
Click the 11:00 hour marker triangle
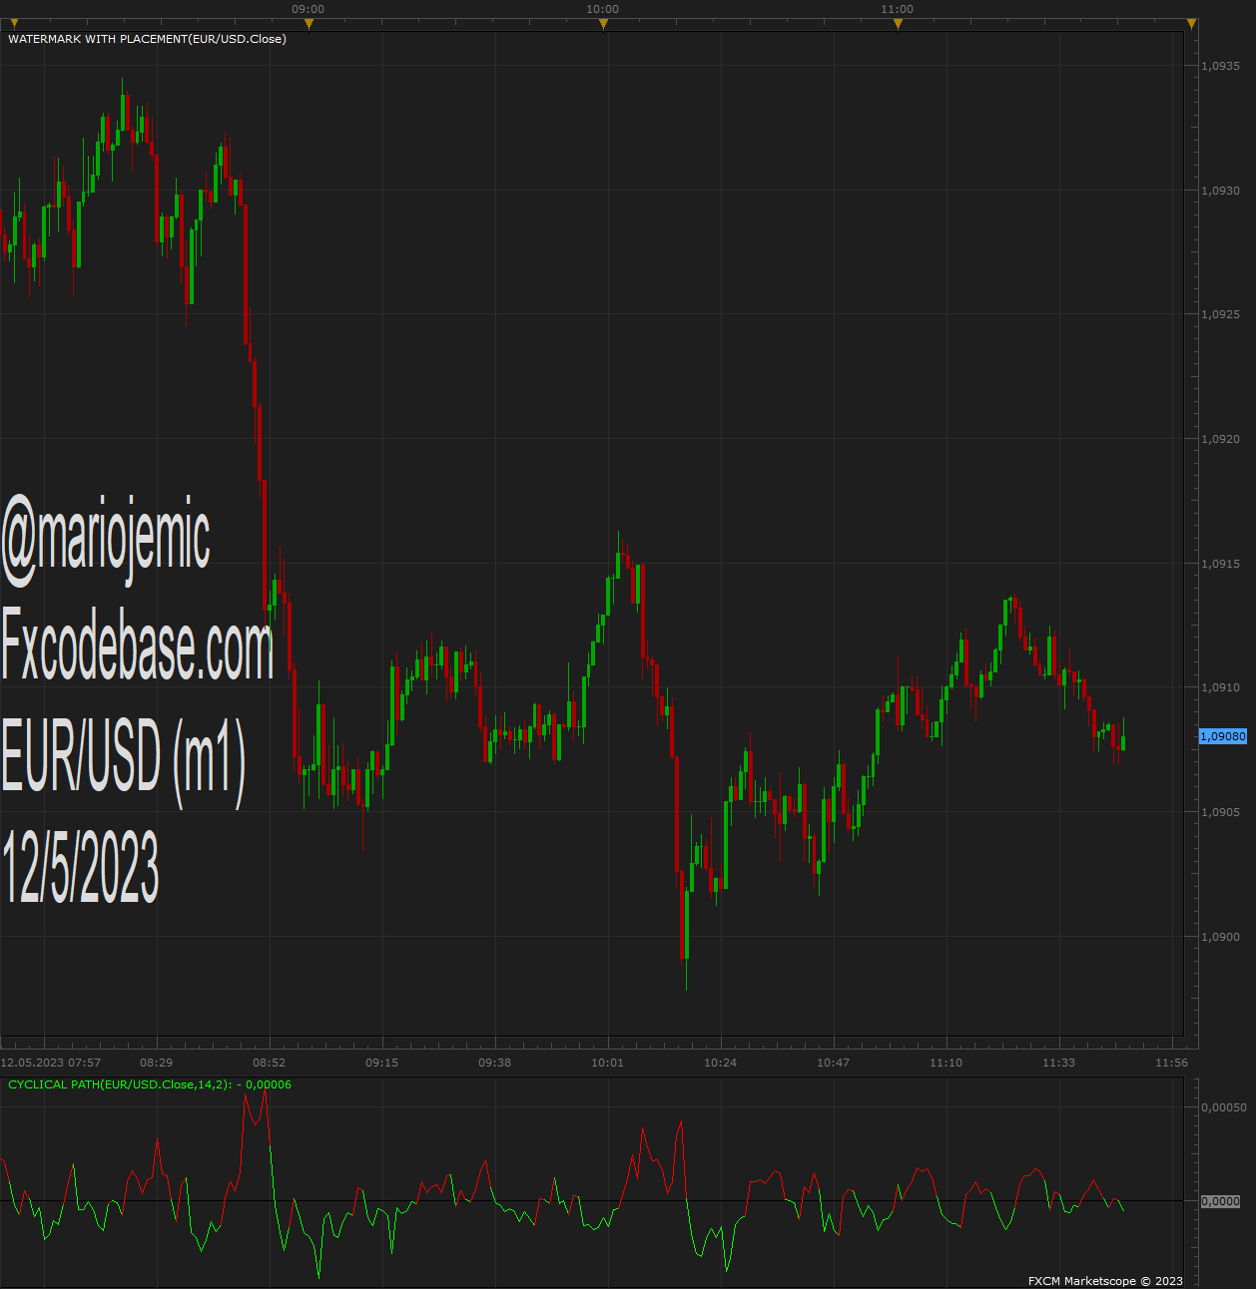(x=898, y=24)
